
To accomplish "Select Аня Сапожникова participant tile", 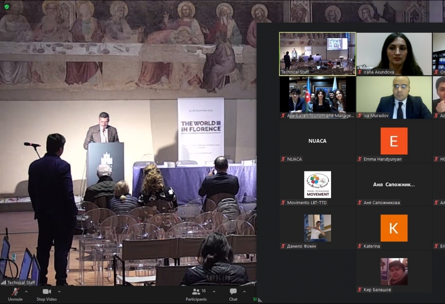I will pos(394,184).
